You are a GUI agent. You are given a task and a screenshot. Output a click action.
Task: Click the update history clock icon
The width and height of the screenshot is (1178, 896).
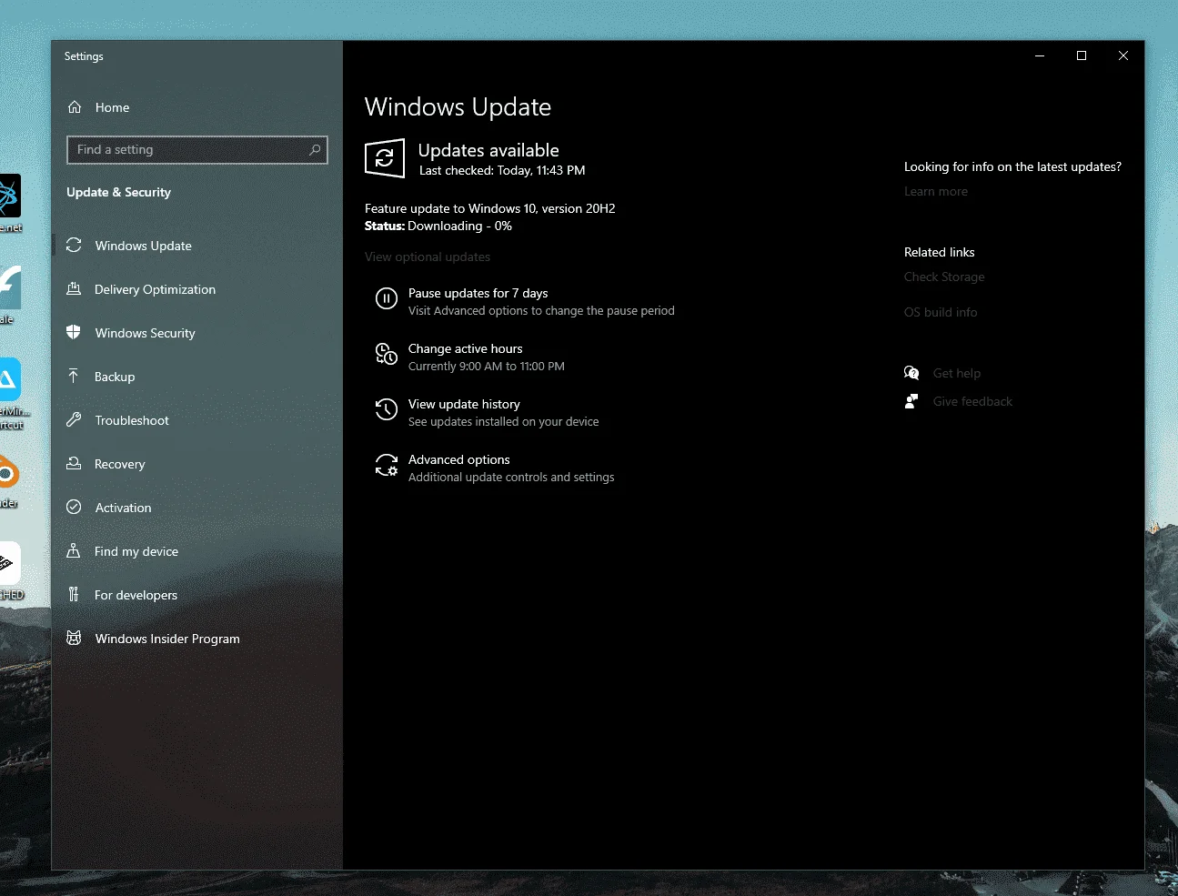click(x=387, y=409)
